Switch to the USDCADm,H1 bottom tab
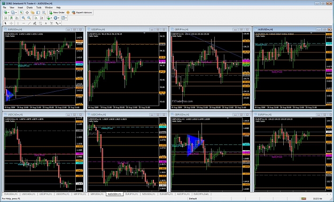Viewport: 334px width, 202px height. click(28, 194)
